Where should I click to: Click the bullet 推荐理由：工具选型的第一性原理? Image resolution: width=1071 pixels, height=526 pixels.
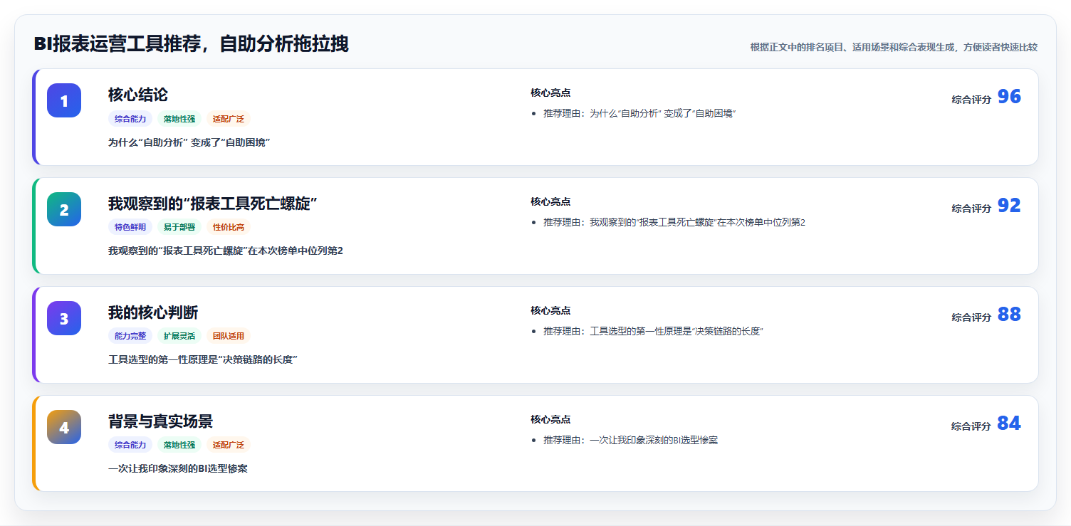(653, 331)
